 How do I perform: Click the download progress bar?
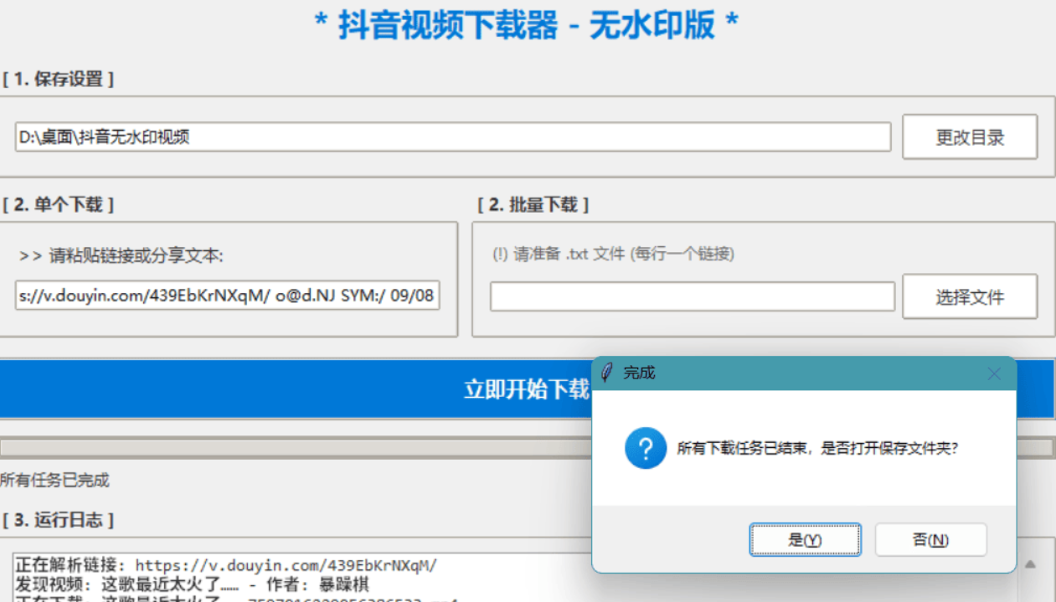coord(293,447)
